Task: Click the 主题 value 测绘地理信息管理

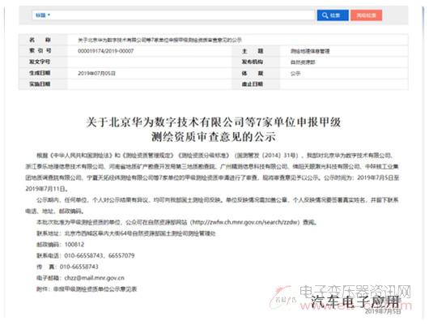Action: 310,51
